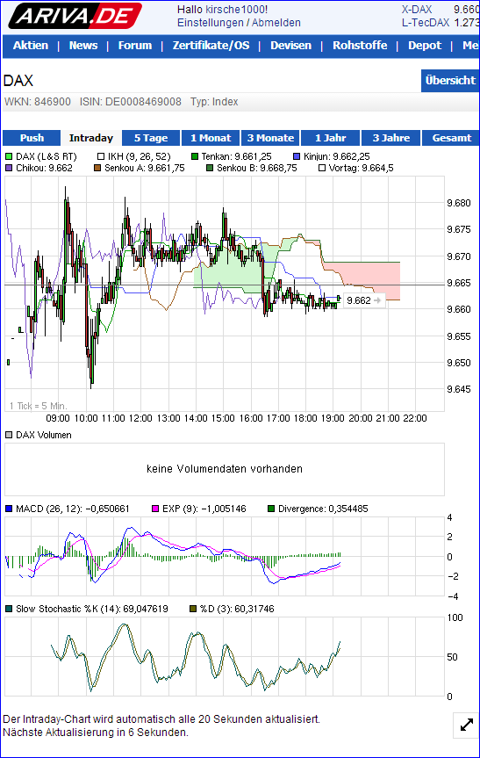Click the Tenkan green legend swatch
This screenshot has height=758, width=480.
[x=195, y=156]
